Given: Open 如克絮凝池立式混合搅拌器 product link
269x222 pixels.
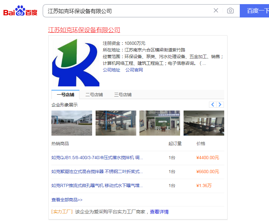Looking at the screenshot, I should [97, 172].
